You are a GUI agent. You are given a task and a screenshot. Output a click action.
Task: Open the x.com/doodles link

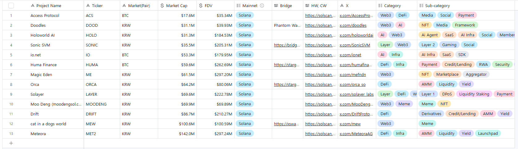[353, 25]
